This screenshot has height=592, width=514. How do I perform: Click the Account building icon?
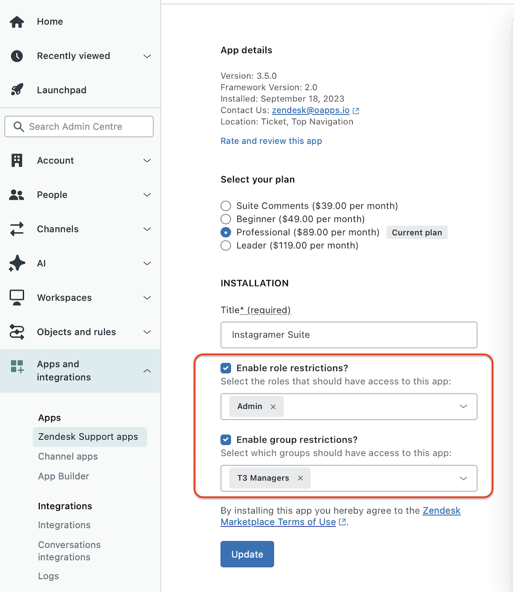pos(17,160)
